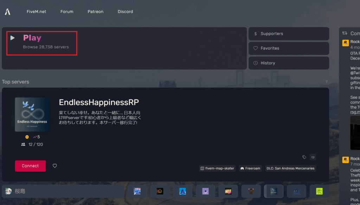Select the lime green 米 server thumbnail
Screen dimensions: 360x205
tap(319, 191)
